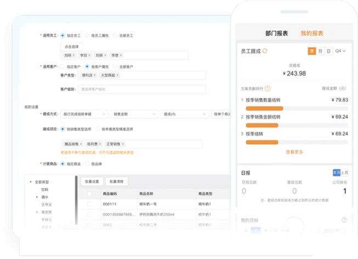358x259 pixels.
Task: Remove the 赠品销售 tag
Action: [x=81, y=144]
